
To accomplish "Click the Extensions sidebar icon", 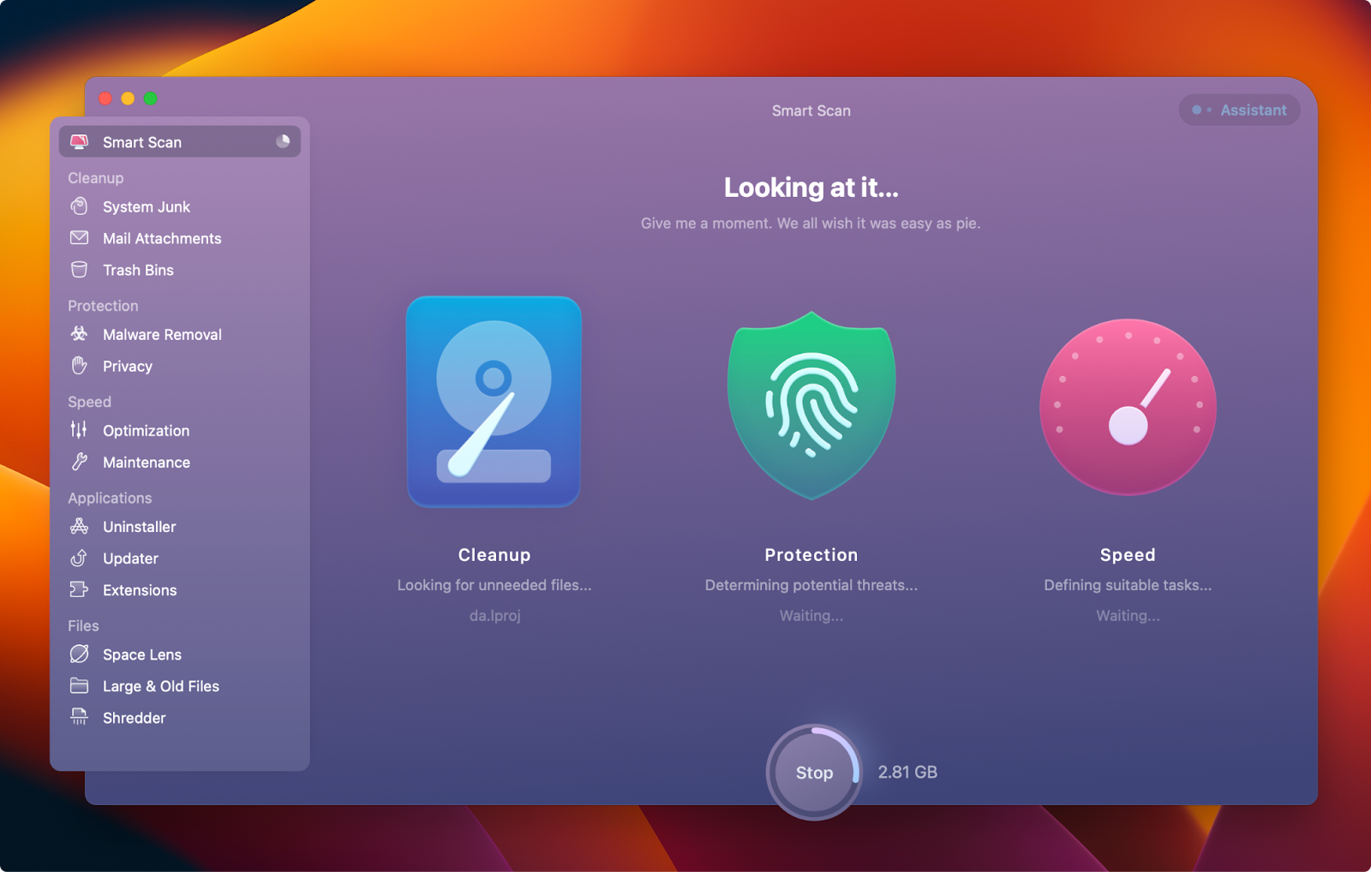I will click(79, 590).
